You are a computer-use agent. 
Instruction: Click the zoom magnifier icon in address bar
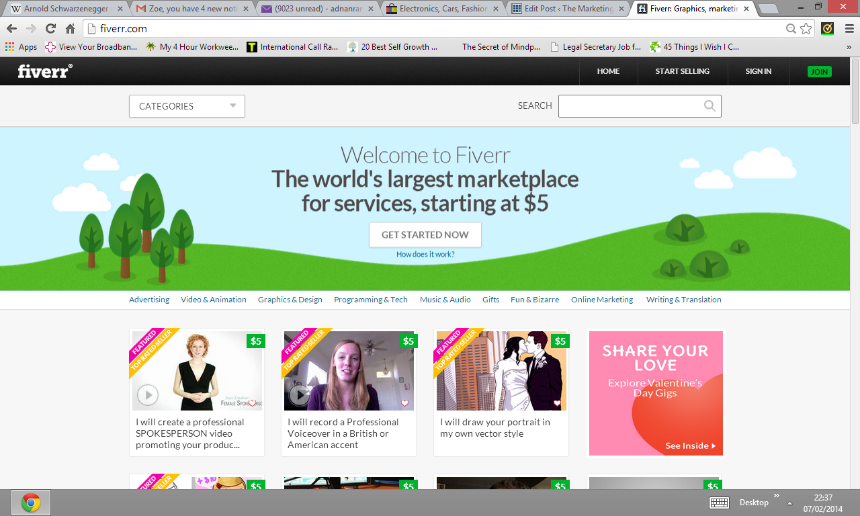point(791,29)
